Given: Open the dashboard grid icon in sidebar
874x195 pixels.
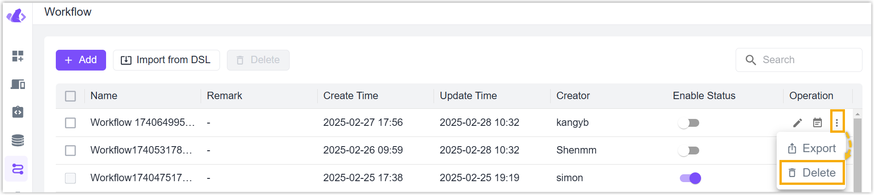Looking at the screenshot, I should click(18, 56).
